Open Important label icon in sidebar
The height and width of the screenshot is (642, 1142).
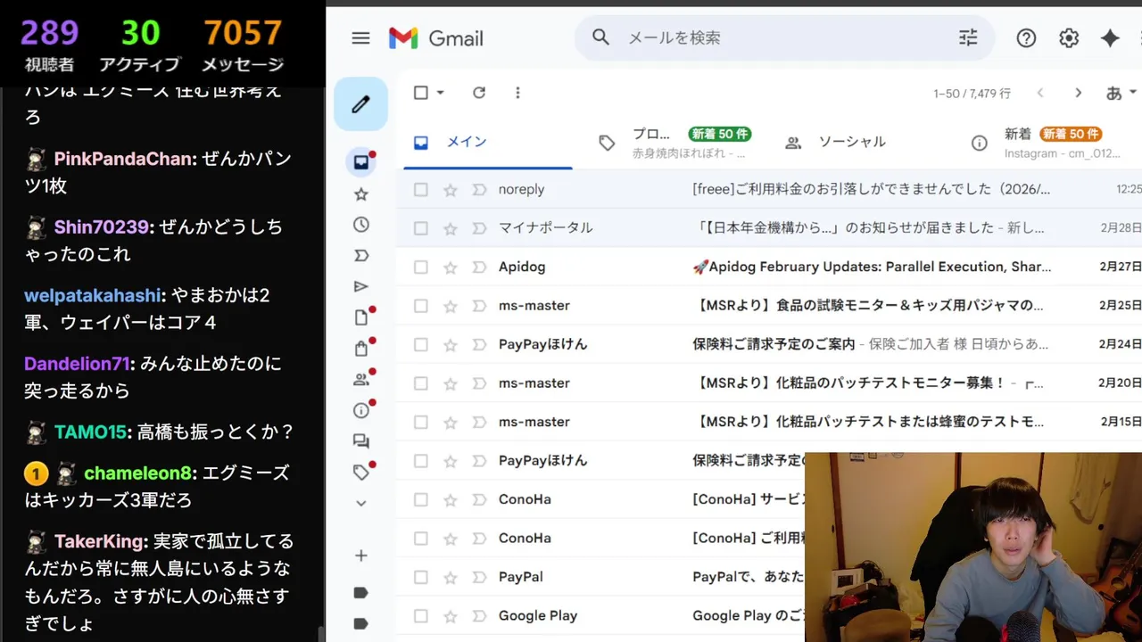click(361, 256)
